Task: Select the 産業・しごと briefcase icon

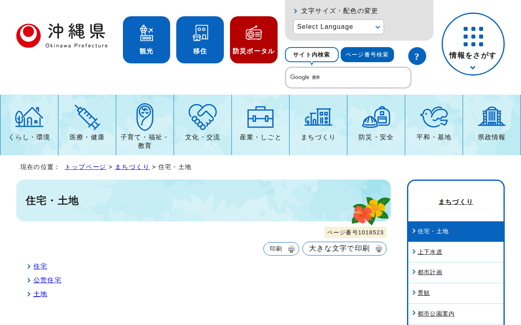Action: click(260, 117)
